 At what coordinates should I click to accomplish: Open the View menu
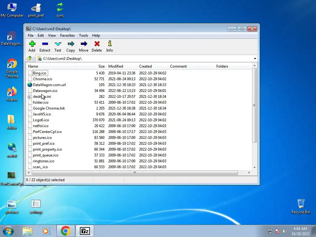pos(52,35)
